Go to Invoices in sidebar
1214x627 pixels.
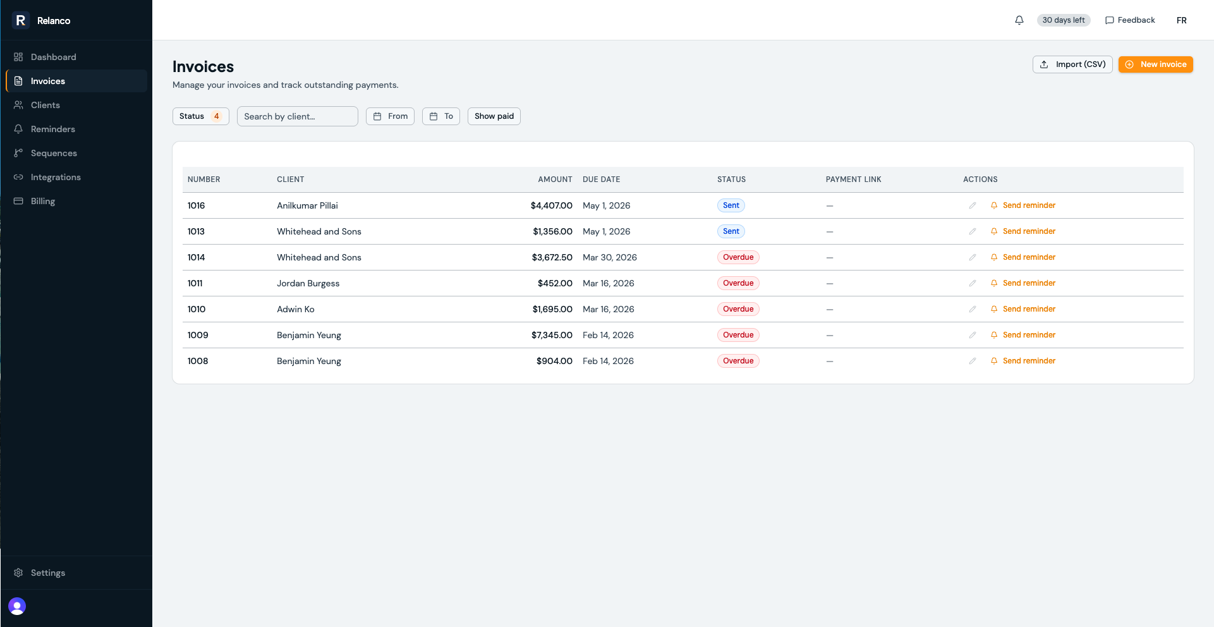click(x=76, y=81)
